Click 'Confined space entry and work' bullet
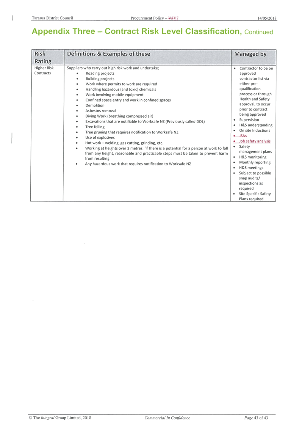 [x=128, y=100]
